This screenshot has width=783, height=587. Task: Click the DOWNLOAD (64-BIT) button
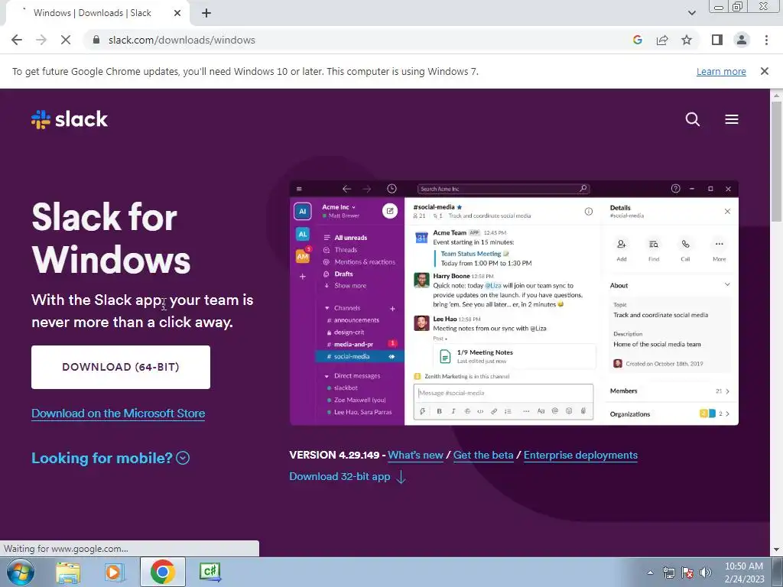(121, 367)
